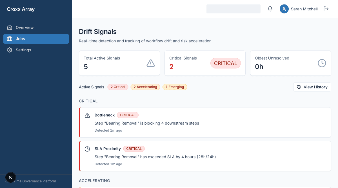Click the clock icon on Oldest Unresolved card

(x=322, y=63)
